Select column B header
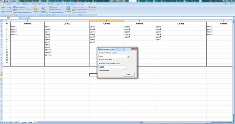The height and width of the screenshot is (124, 235). pyautogui.click(x=27, y=21)
